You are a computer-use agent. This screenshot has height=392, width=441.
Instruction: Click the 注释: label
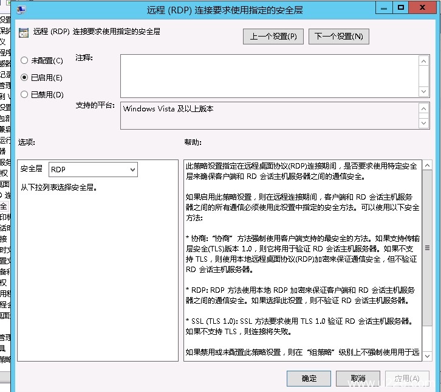[x=84, y=58]
